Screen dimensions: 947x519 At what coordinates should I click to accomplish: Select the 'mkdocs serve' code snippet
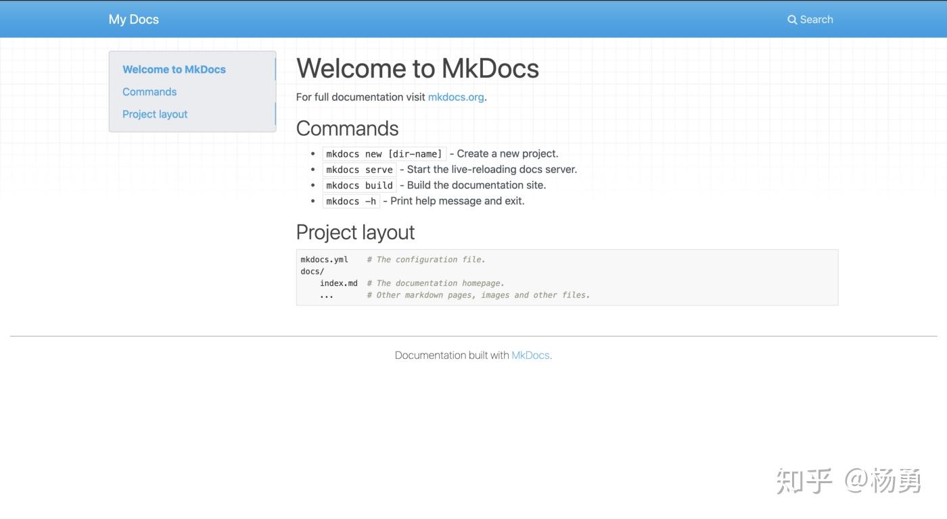coord(359,170)
